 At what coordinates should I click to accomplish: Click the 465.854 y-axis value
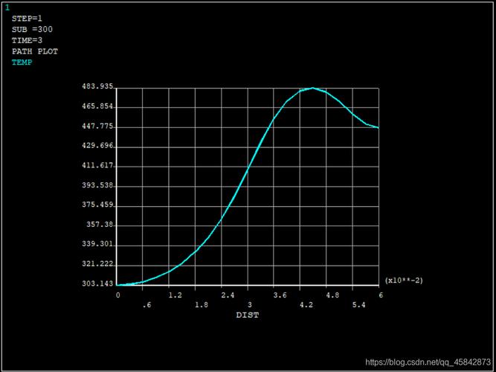pyautogui.click(x=97, y=106)
